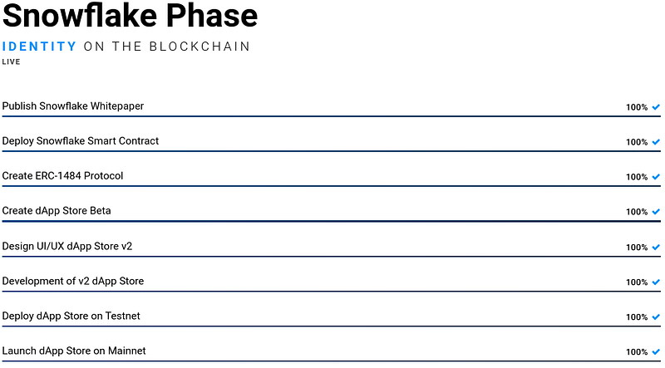Click checkmark for Deploy dApp Store on Testnet
The height and width of the screenshot is (368, 665).
click(656, 317)
